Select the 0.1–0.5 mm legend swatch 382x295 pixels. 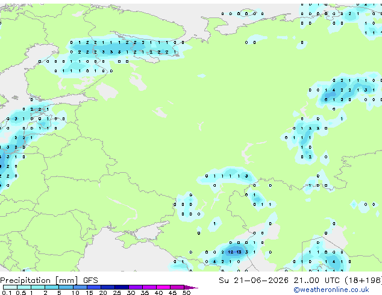point(10,287)
